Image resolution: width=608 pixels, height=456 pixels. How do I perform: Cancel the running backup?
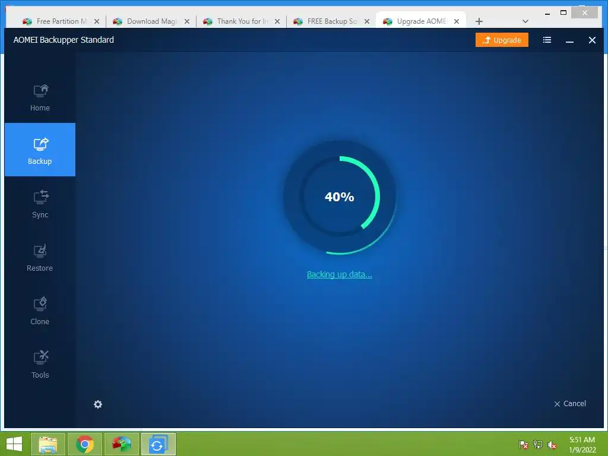pos(570,404)
